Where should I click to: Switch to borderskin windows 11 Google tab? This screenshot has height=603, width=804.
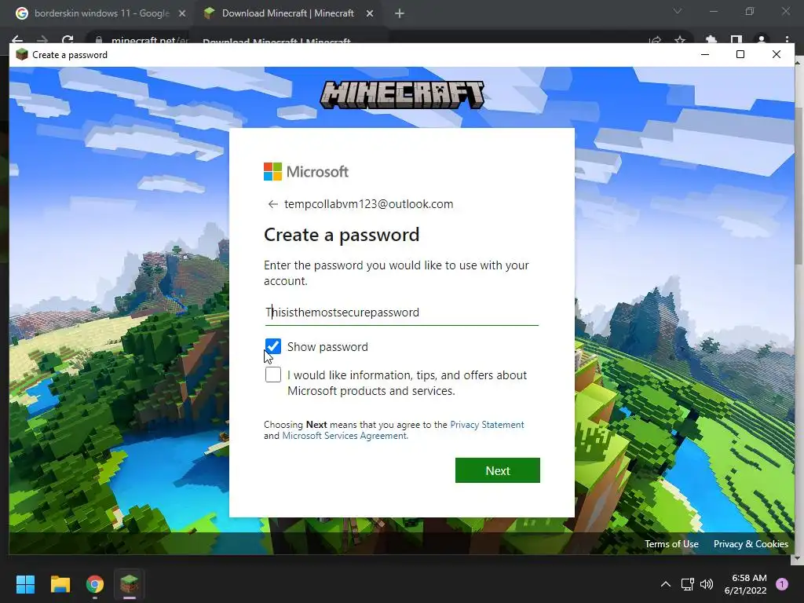point(101,13)
